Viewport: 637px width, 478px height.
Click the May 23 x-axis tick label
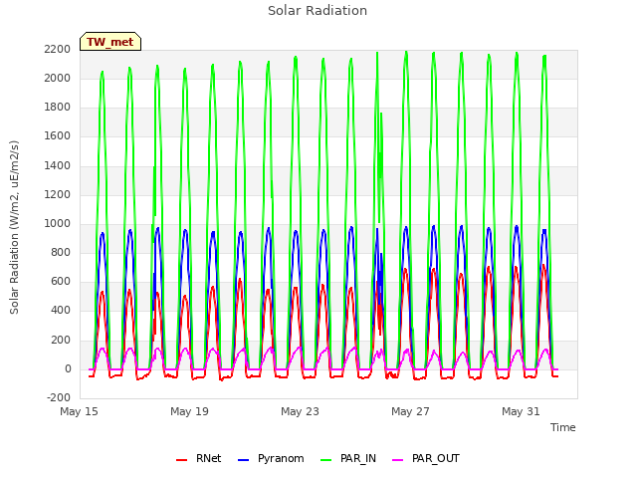pyautogui.click(x=300, y=411)
